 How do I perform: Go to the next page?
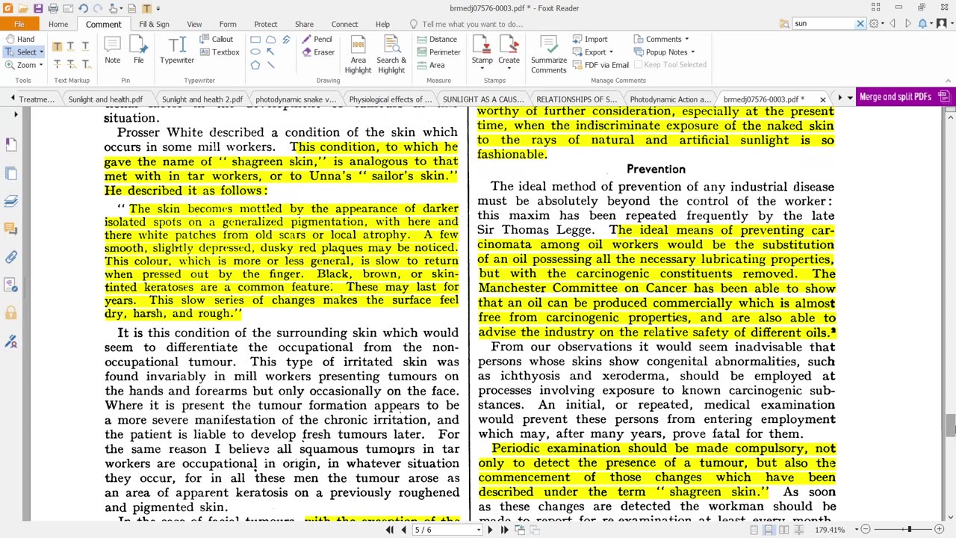[490, 530]
